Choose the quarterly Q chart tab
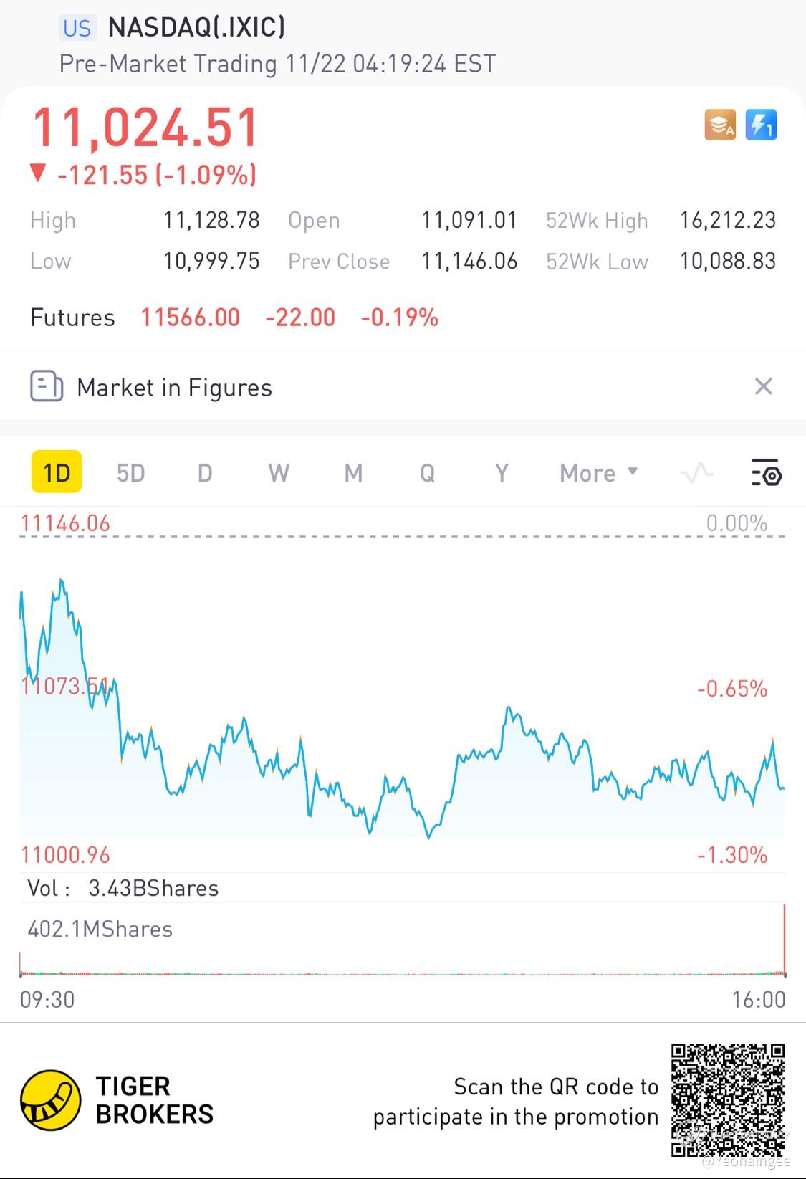806x1179 pixels. pos(427,473)
